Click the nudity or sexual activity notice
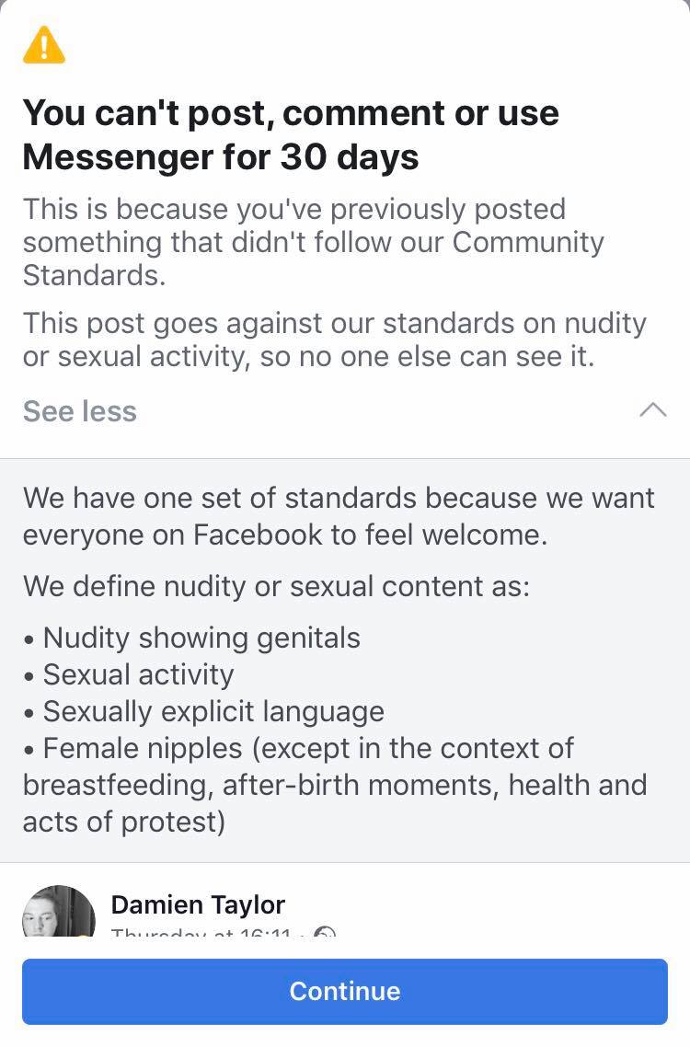The height and width of the screenshot is (1047, 690). click(335, 339)
